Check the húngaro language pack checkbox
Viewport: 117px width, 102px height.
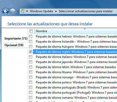pyautogui.click(x=30, y=47)
